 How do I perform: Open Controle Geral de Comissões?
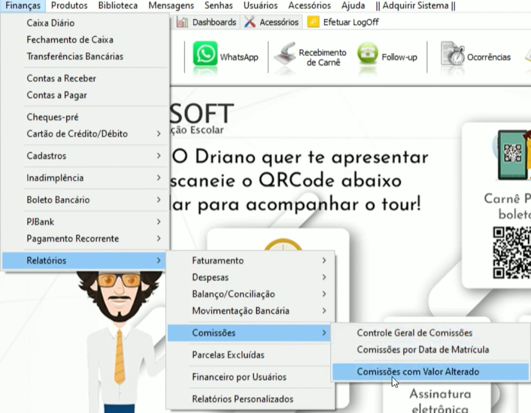[x=431, y=333]
